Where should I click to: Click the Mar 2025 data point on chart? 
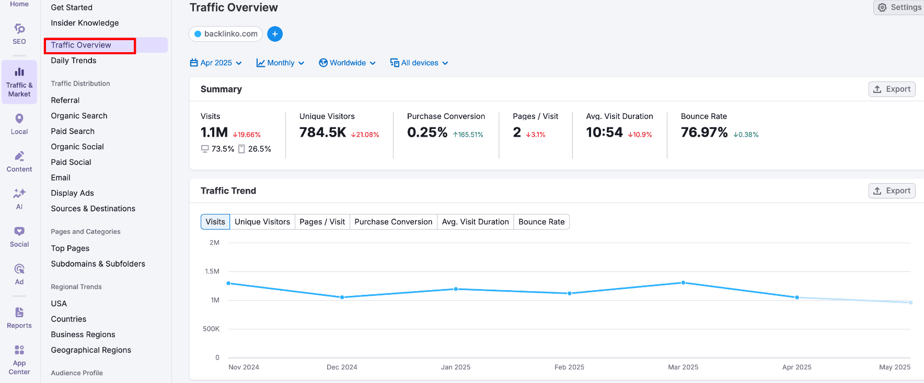683,283
